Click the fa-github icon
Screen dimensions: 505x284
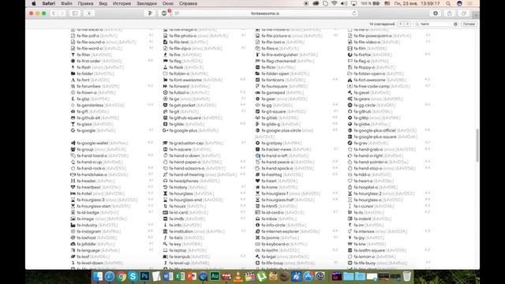coord(350,111)
